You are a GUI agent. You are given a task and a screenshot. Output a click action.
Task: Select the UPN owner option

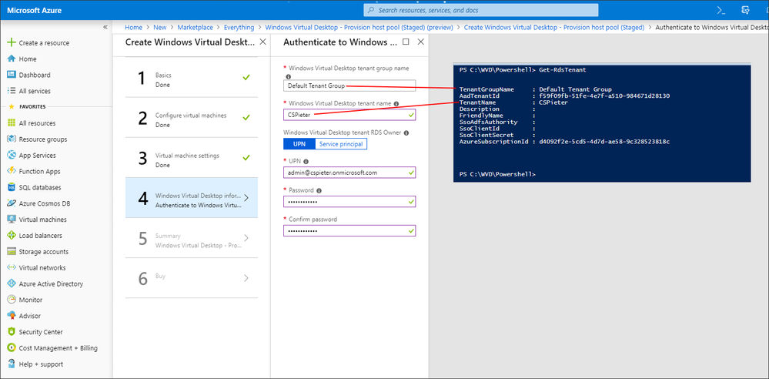[299, 144]
